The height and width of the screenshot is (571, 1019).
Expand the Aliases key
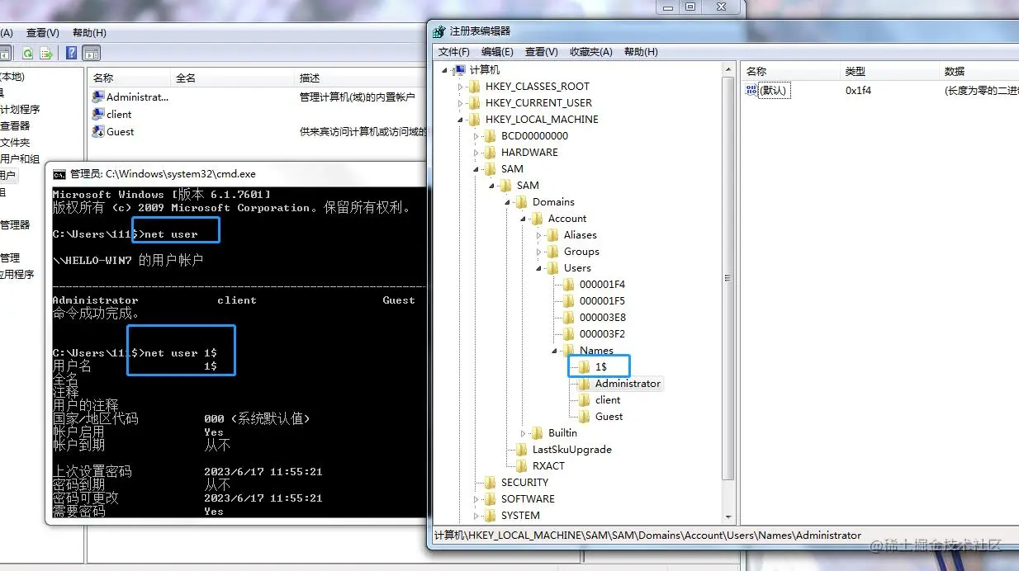tap(539, 235)
